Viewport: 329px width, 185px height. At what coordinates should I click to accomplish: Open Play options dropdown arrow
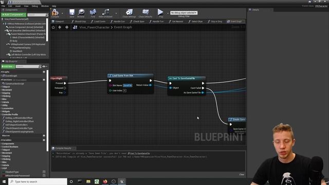[168, 13]
